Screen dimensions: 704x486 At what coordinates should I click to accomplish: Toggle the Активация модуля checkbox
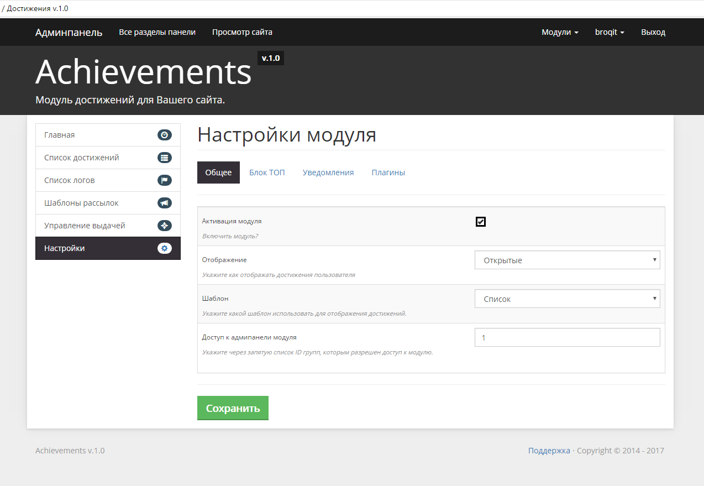(x=481, y=222)
